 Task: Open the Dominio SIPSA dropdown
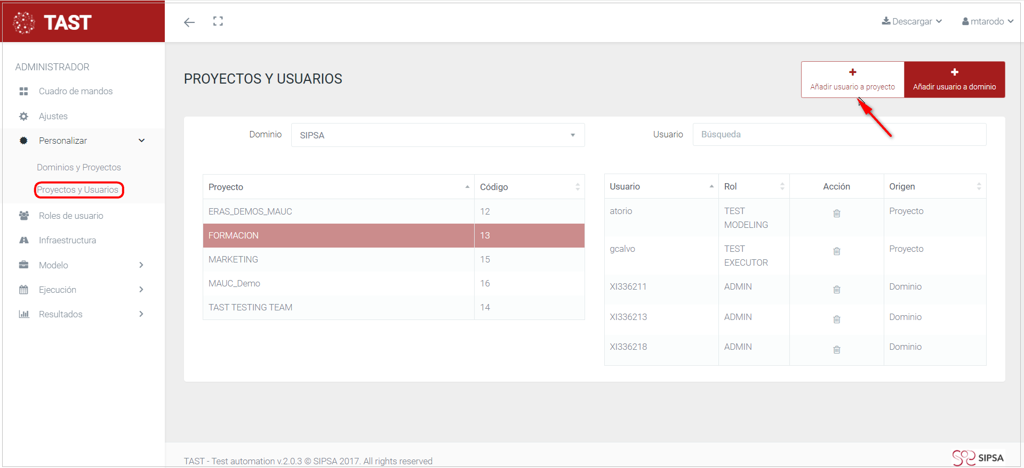tap(437, 135)
